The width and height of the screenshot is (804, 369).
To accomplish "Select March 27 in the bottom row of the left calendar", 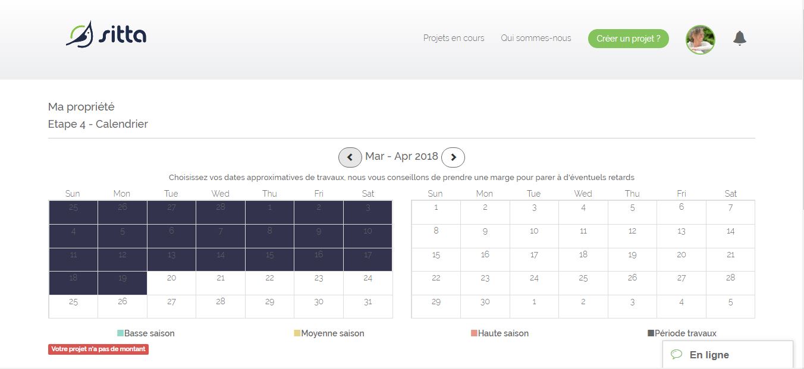I will click(x=171, y=307).
